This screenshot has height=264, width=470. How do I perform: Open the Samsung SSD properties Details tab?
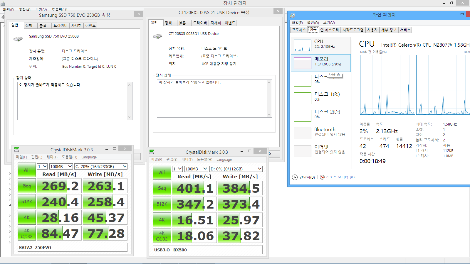76,26
